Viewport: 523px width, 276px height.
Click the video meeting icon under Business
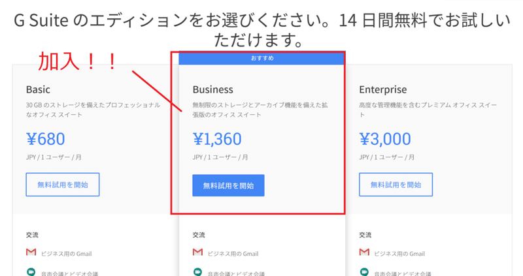197,272
